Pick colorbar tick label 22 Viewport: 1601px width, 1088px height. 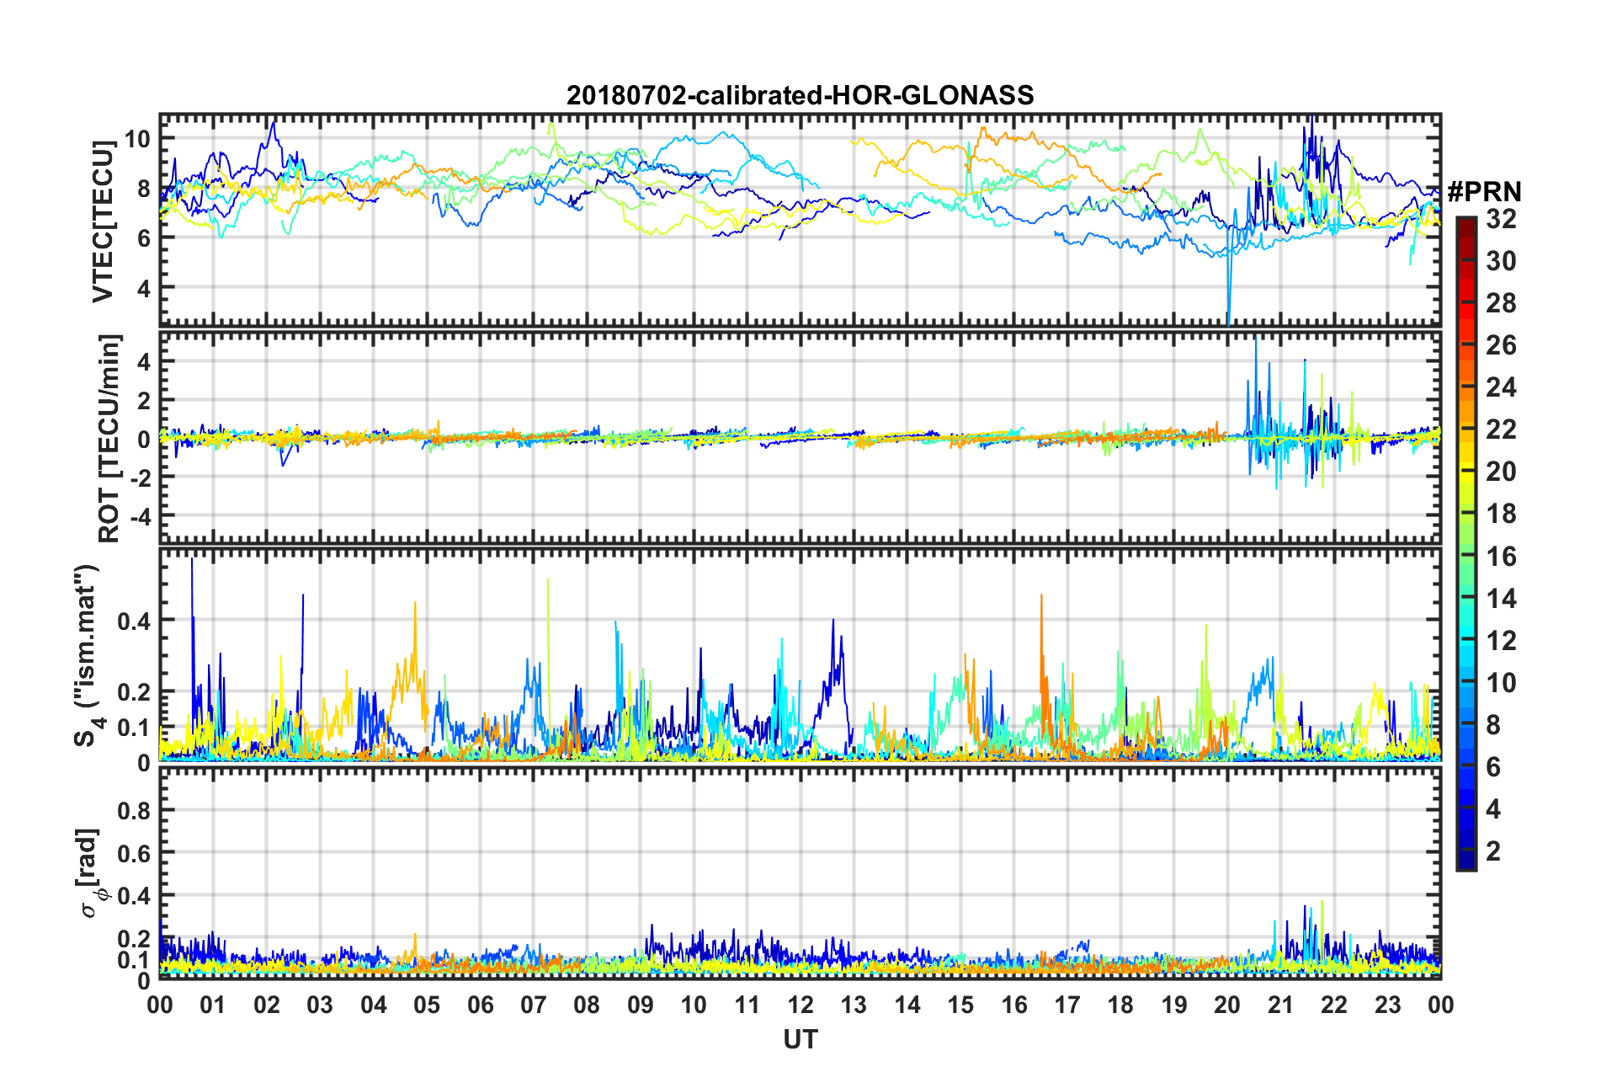click(1501, 429)
